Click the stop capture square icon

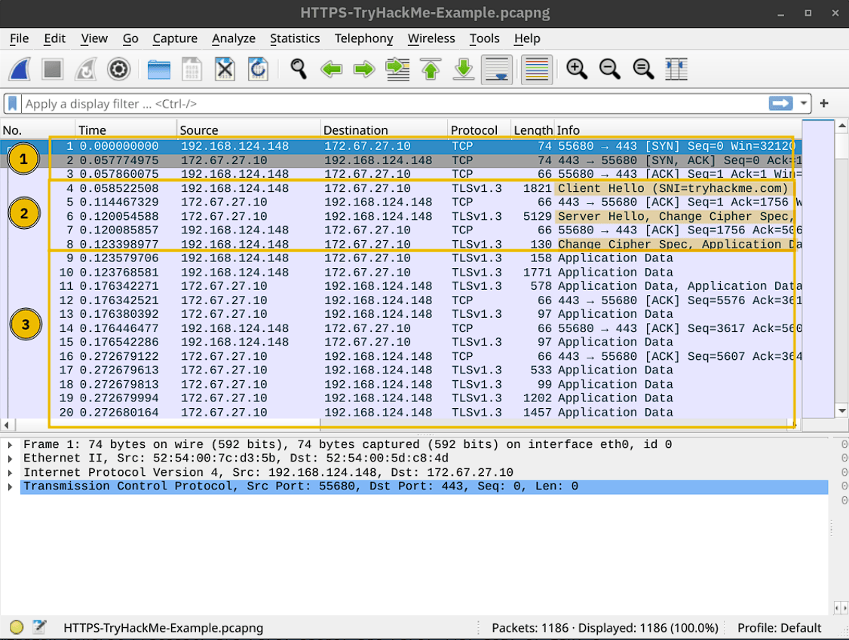click(x=53, y=69)
